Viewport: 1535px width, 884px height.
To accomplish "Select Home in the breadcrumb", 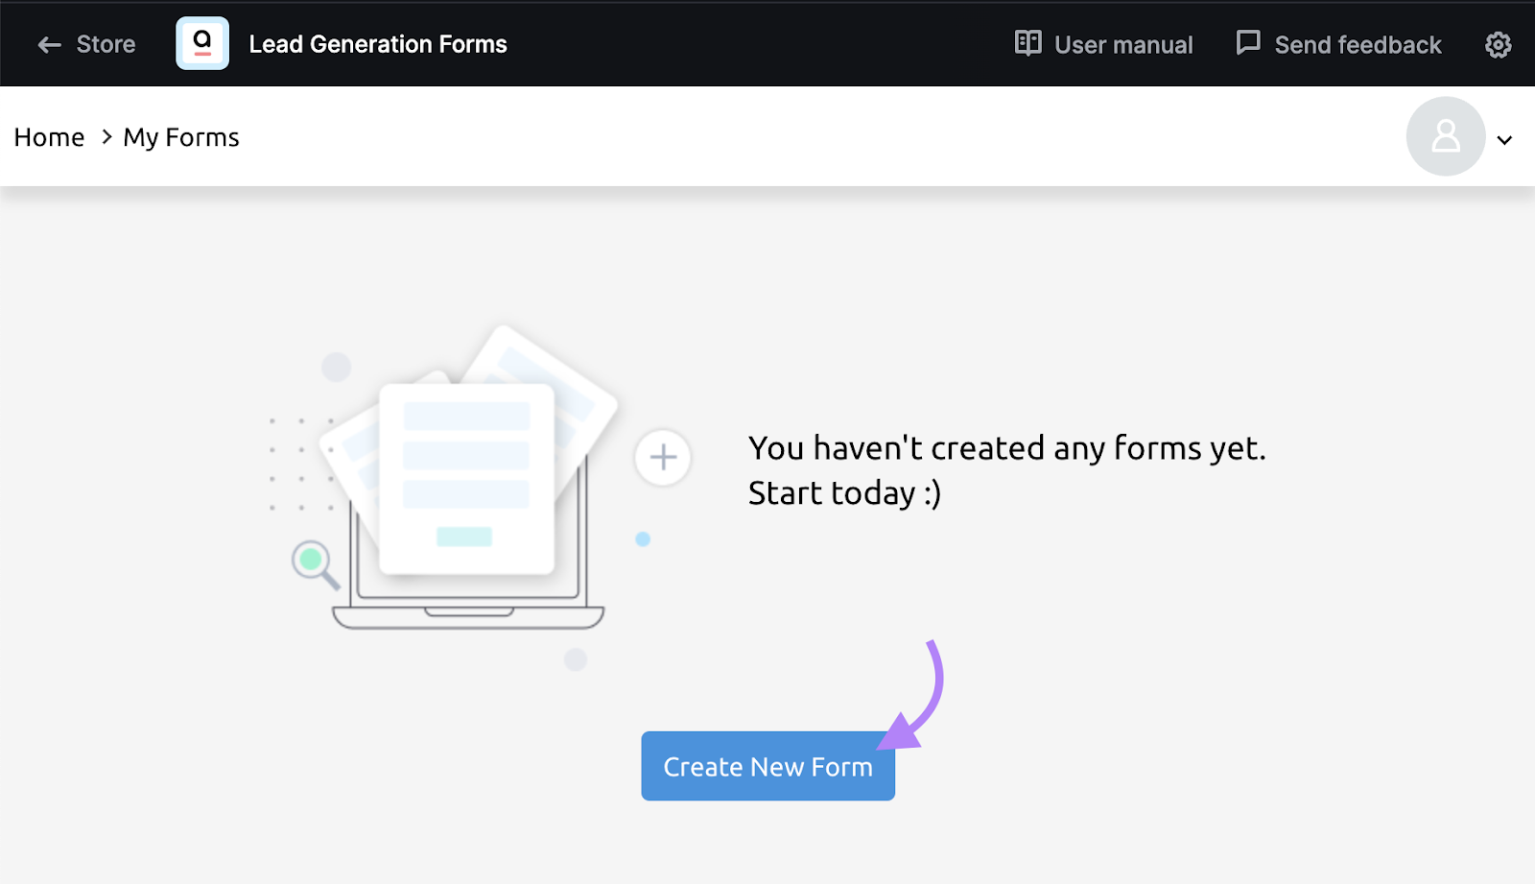I will coord(49,136).
